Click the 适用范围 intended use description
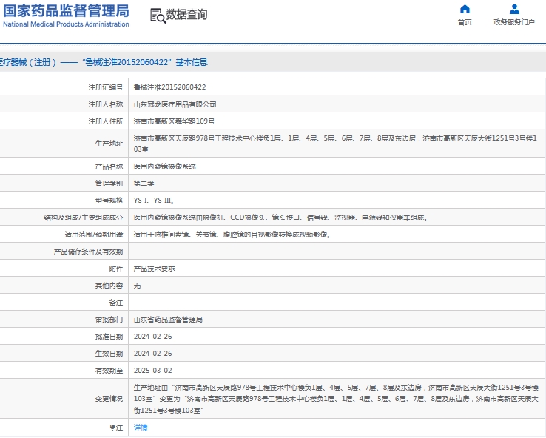The image size is (546, 438). point(232,235)
